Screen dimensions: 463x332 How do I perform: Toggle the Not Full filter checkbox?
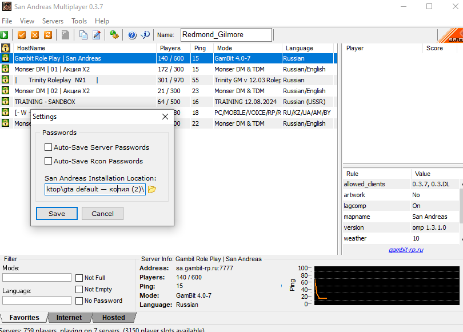(79, 278)
